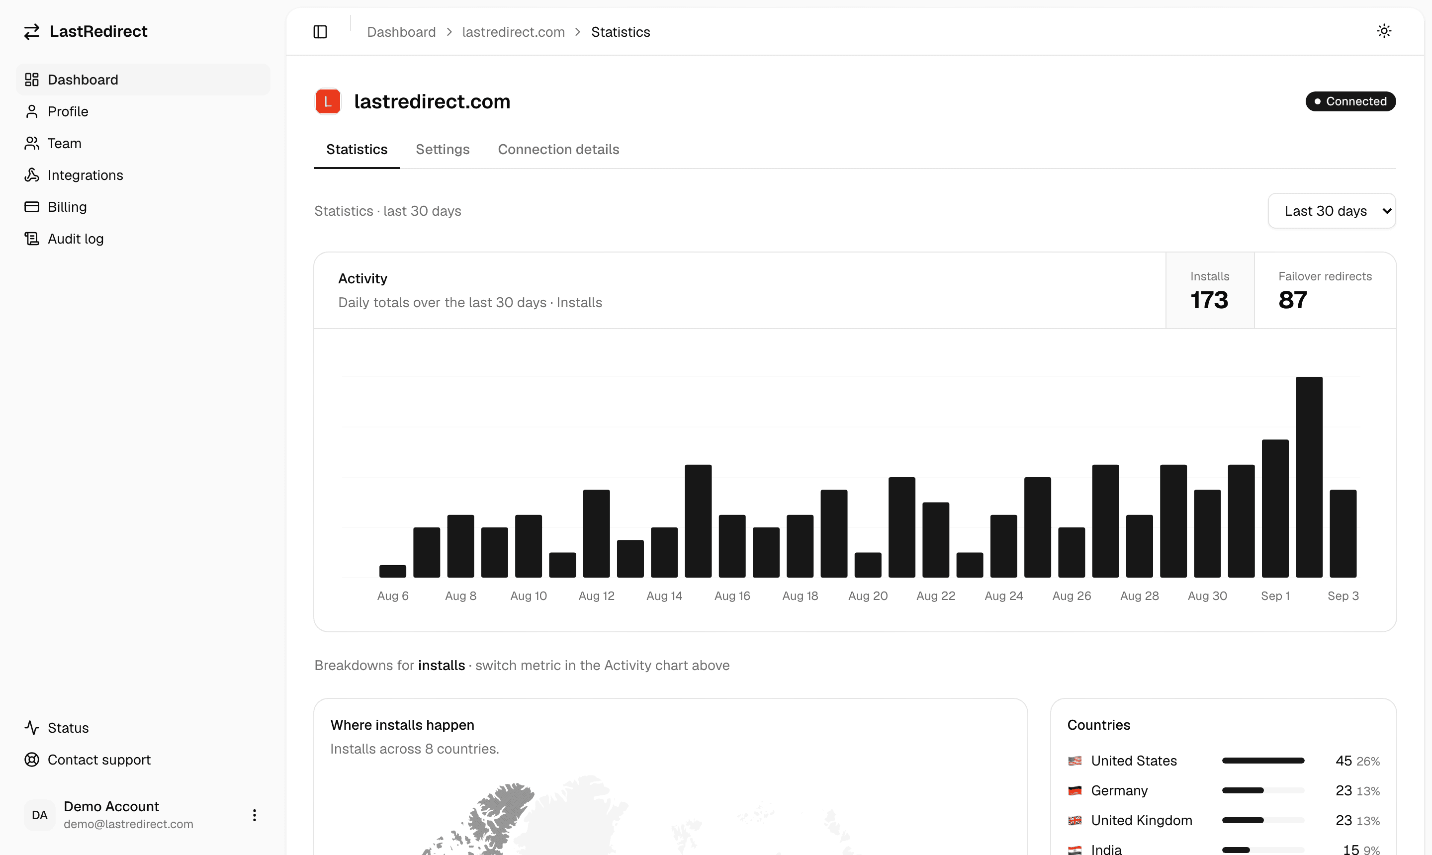Click the Status activity pulse icon
The width and height of the screenshot is (1432, 855).
click(x=32, y=728)
